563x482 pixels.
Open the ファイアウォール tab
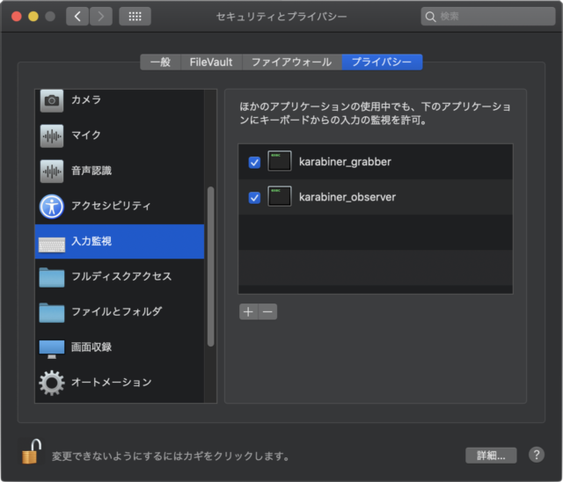[x=291, y=62]
